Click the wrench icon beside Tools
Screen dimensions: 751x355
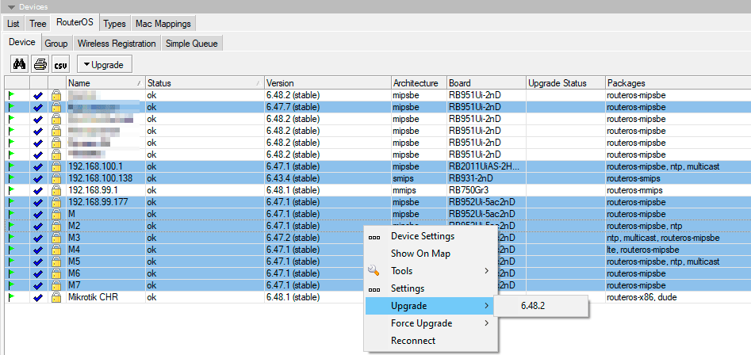pyautogui.click(x=375, y=271)
